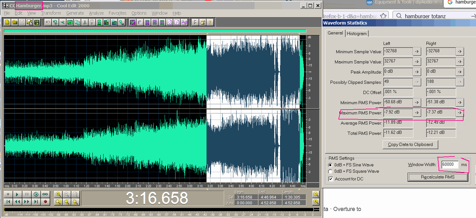
Task: Click the purple Q toolbar icon
Action: (x=169, y=22)
